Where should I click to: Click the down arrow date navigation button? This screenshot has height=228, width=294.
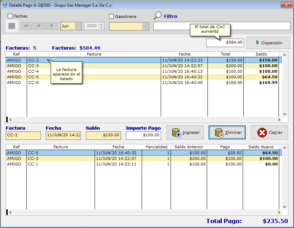(52, 26)
